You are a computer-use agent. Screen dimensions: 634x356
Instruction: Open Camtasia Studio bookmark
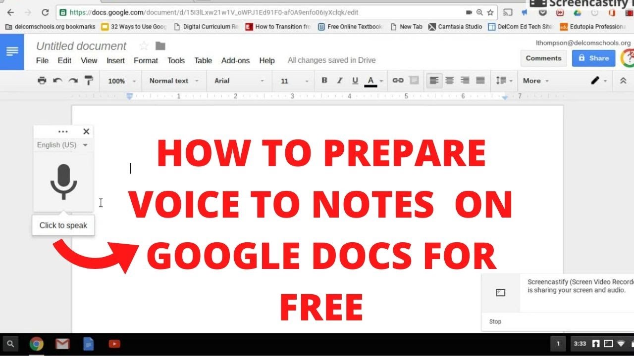(455, 27)
